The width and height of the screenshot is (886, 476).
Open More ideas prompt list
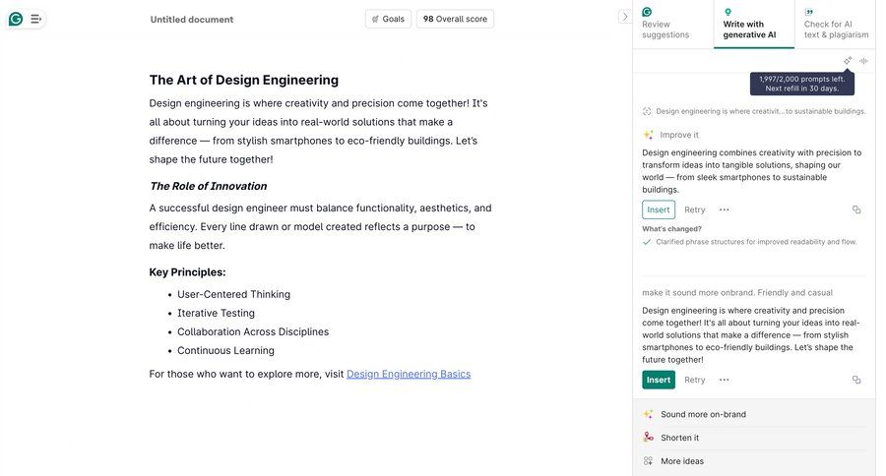point(754,460)
